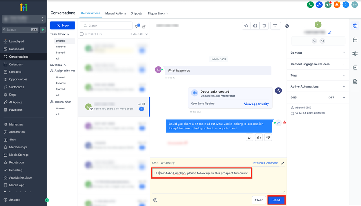Collapse the Team Inbox group
This screenshot has width=361, height=206.
coord(60,34)
